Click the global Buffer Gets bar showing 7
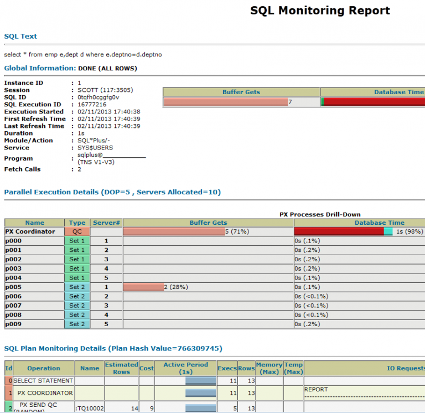425x413 pixels. click(226, 102)
